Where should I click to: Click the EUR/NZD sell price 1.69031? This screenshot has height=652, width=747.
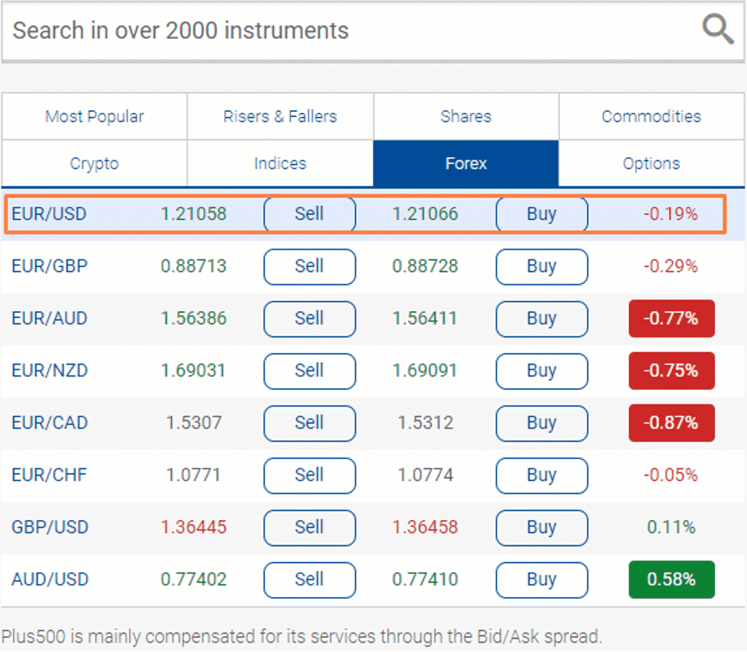click(193, 371)
